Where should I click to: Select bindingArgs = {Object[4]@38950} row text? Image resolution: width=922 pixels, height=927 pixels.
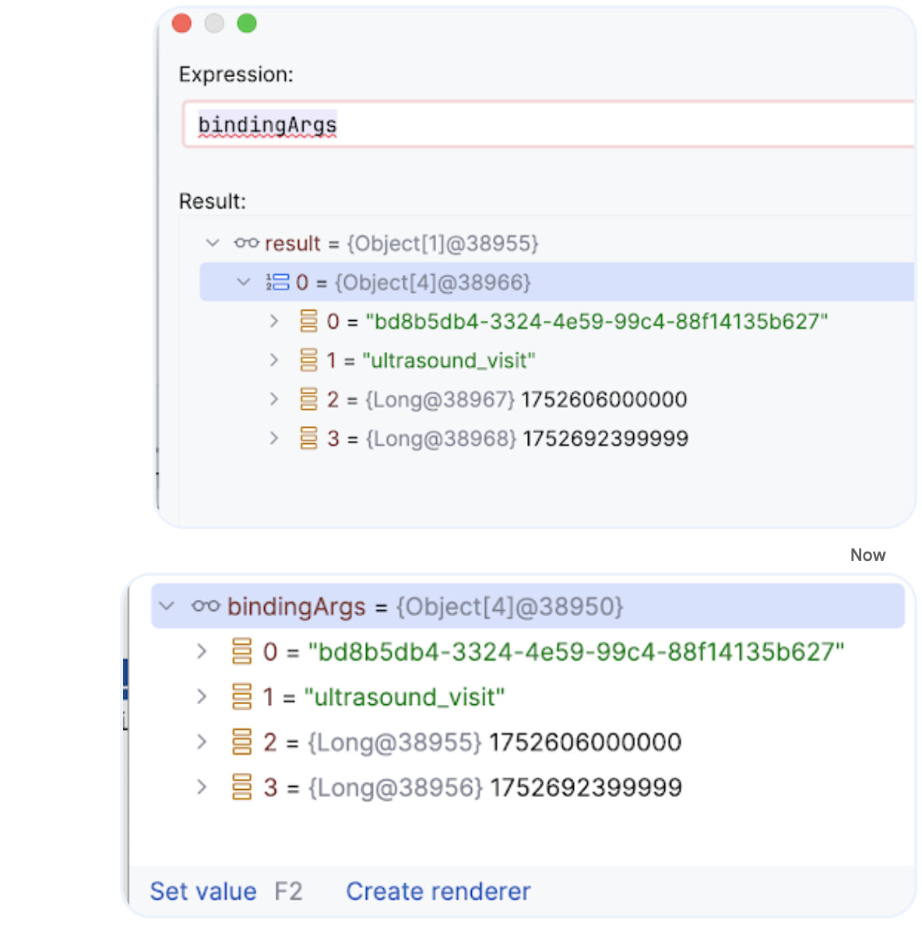(x=425, y=606)
